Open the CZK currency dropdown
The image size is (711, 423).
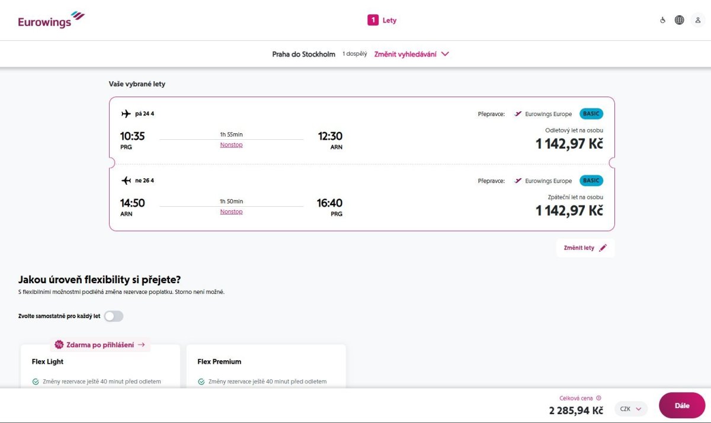pyautogui.click(x=631, y=409)
